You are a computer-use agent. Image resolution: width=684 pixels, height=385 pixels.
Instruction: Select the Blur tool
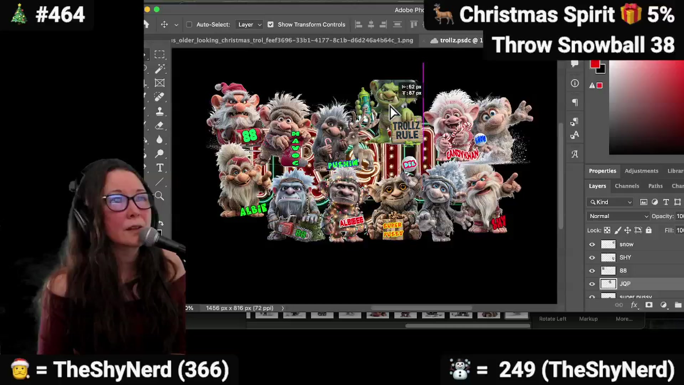pyautogui.click(x=160, y=139)
